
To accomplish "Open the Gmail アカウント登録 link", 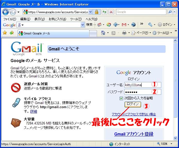I will pyautogui.click(x=134, y=134).
